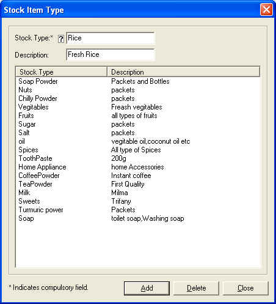Viewport: 276px width, 304px height.
Task: Focus the Description input field
Action: click(x=111, y=54)
